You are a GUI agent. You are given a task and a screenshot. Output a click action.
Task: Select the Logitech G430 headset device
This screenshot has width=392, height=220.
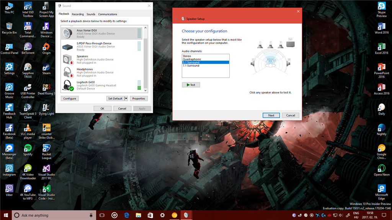[x=101, y=85]
